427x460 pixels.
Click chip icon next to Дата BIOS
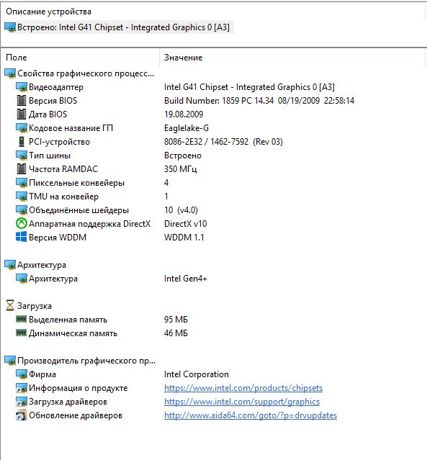[x=22, y=114]
